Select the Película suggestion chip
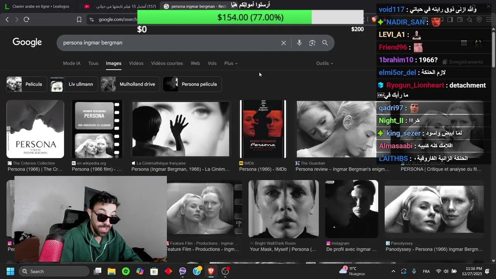496x279 pixels. (27, 84)
